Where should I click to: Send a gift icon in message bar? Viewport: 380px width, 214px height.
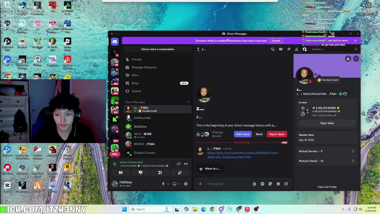[x=254, y=184]
